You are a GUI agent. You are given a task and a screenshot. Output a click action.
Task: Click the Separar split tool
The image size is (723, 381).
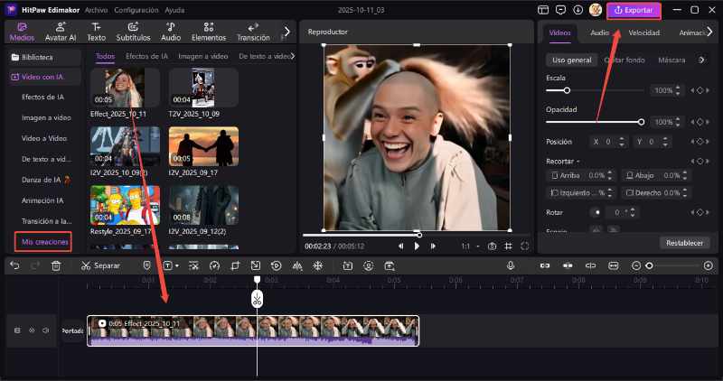(99, 265)
